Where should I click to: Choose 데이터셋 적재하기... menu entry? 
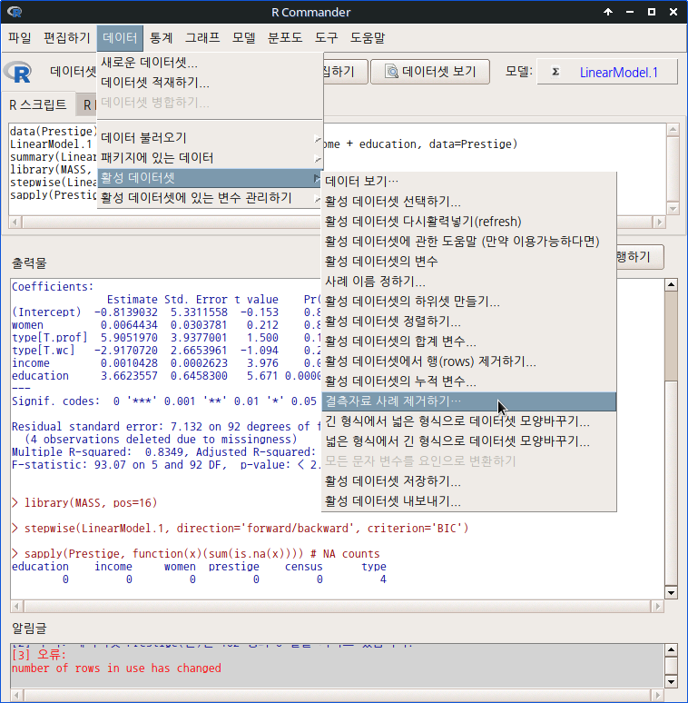click(210, 83)
